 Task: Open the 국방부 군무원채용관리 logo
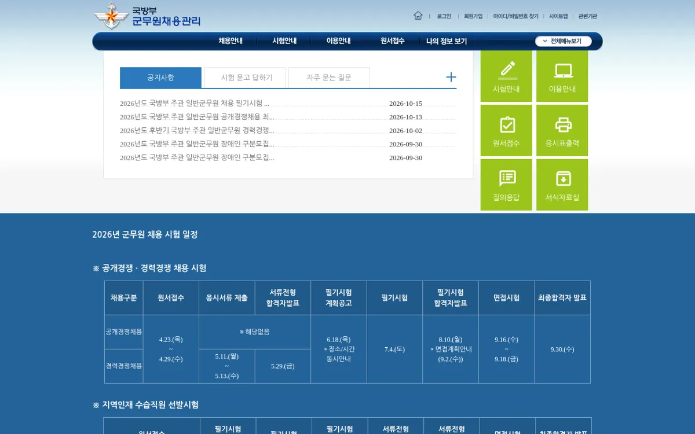(147, 16)
